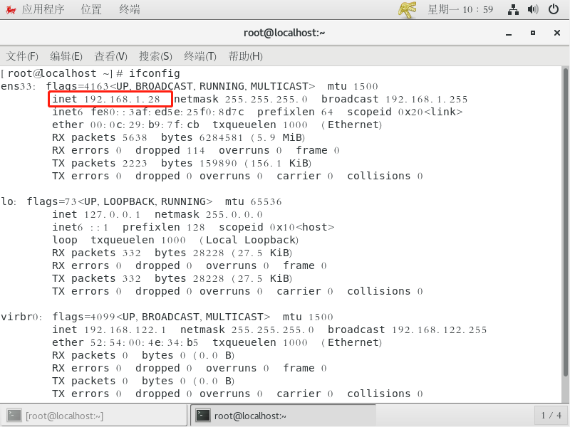Screen dimensions: 570x427
Task: Select the active root@localhost:~ taskbar button
Action: tap(283, 416)
